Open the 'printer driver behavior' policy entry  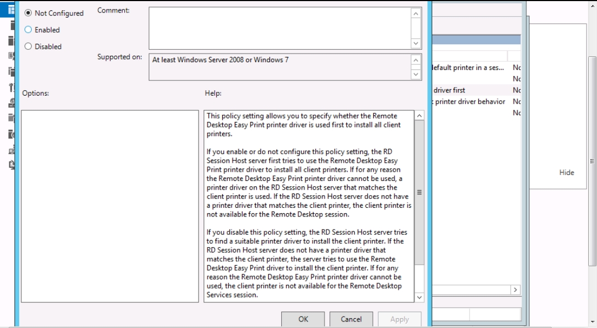point(470,102)
